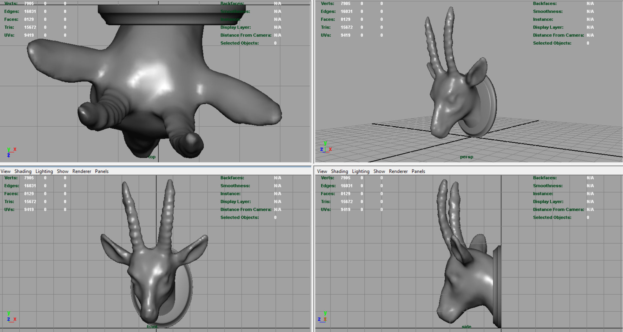
Task: Click 'Tris:' label in top viewport
Action: (9, 27)
